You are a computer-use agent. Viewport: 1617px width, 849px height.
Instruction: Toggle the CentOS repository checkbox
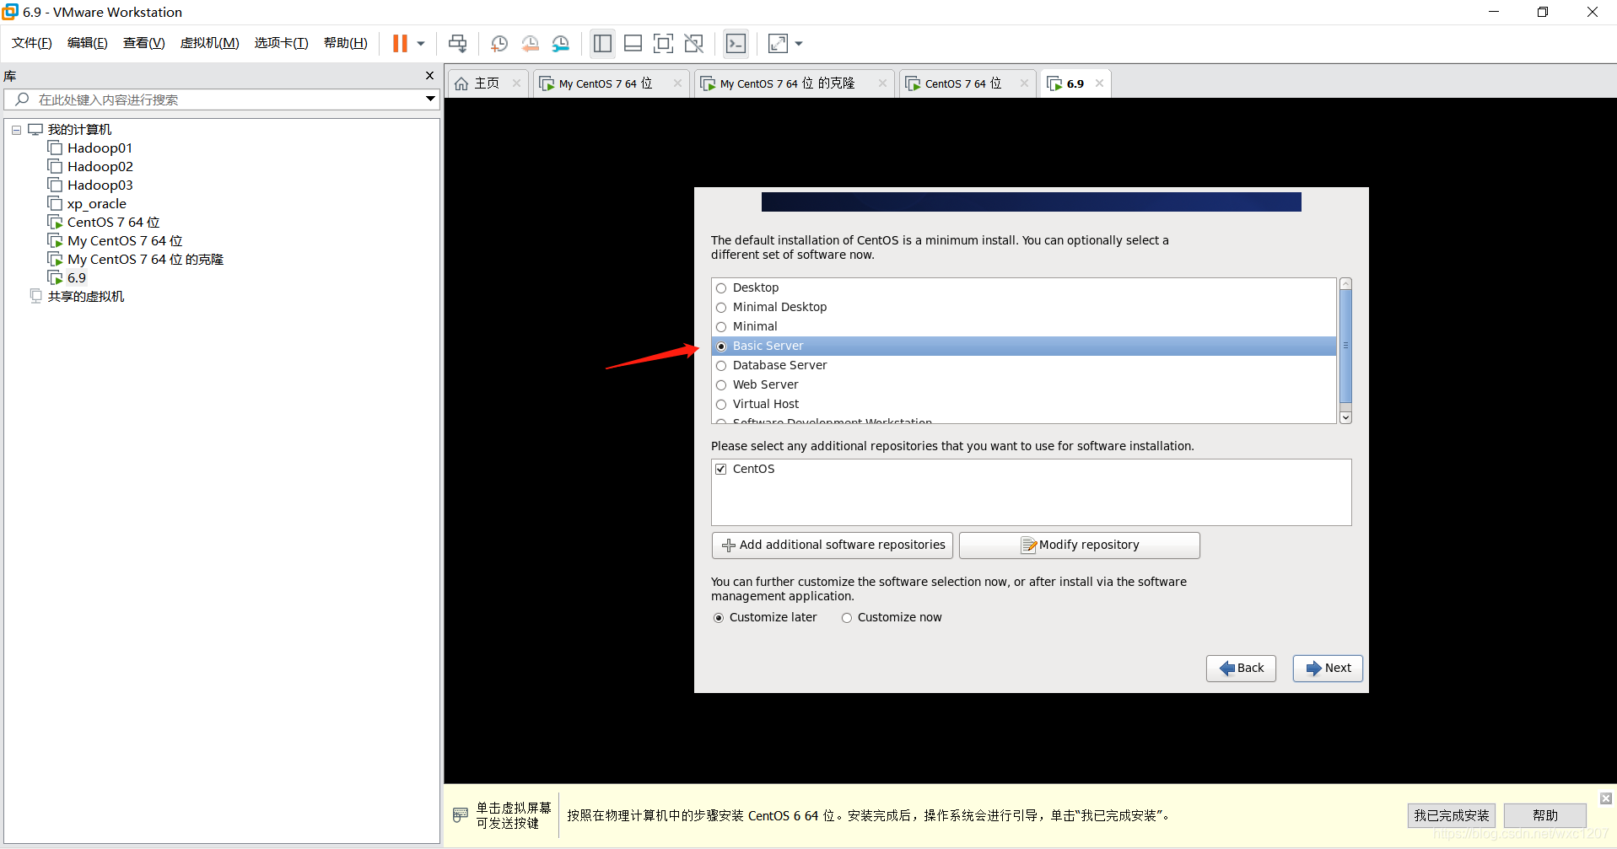tap(721, 470)
